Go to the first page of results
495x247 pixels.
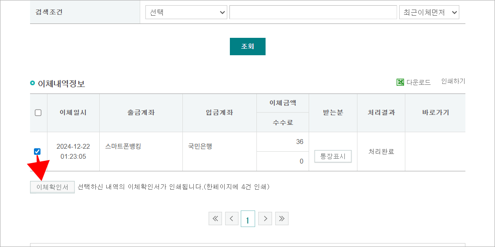tap(216, 218)
